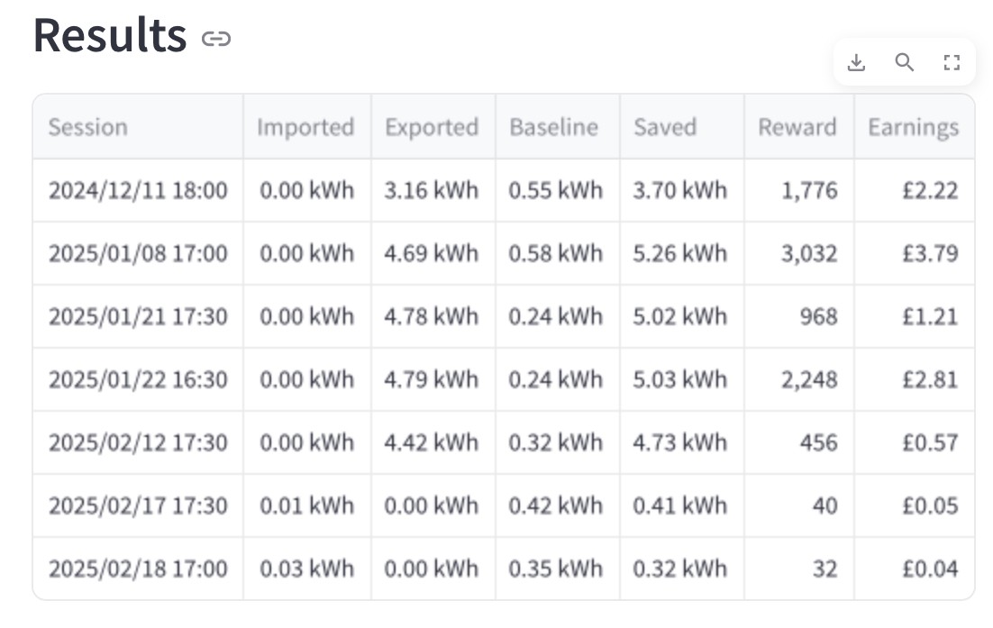This screenshot has height=628, width=993.
Task: Click the 0.55 kWh baseline cell
Action: click(557, 190)
